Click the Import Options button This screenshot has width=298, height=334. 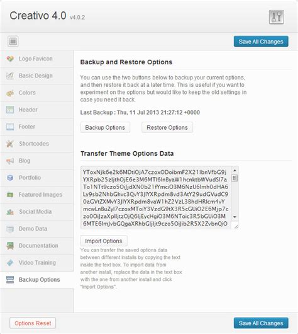tap(104, 241)
